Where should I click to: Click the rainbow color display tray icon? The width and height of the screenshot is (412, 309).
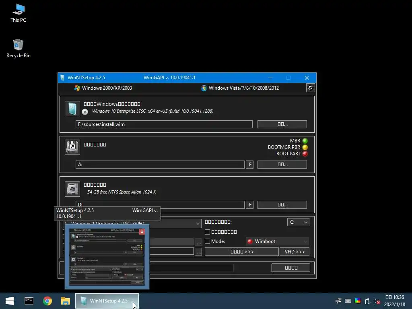[x=358, y=301]
